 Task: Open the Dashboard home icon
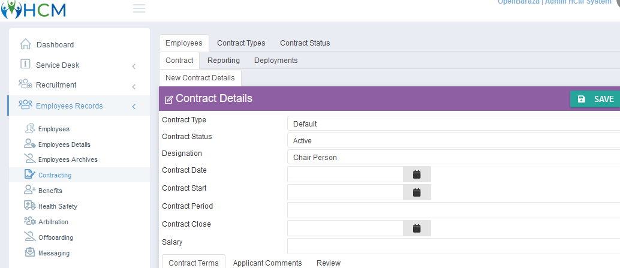25,44
